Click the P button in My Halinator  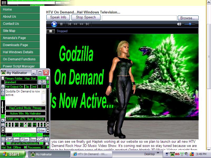click(x=3, y=90)
